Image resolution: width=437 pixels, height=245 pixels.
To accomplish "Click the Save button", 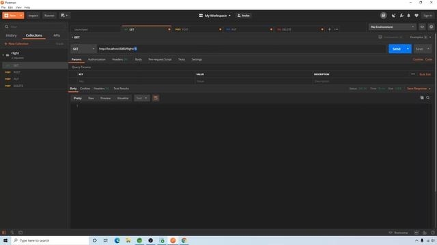I will pos(419,49).
